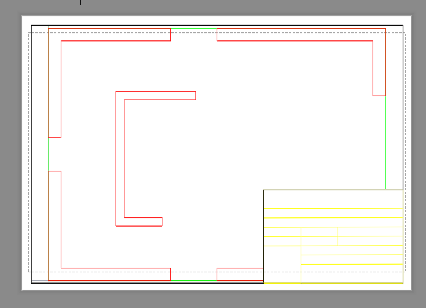Select the green line in the bottom wall opening

193,280
